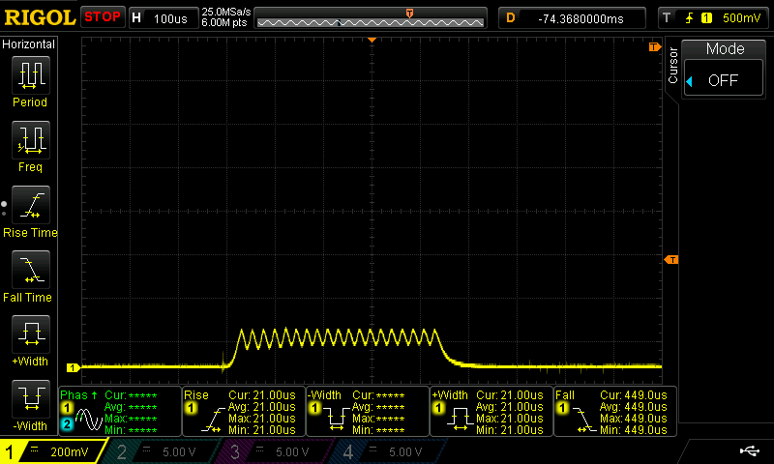Click the USB status icon
The height and width of the screenshot is (464, 774).
tap(749, 450)
